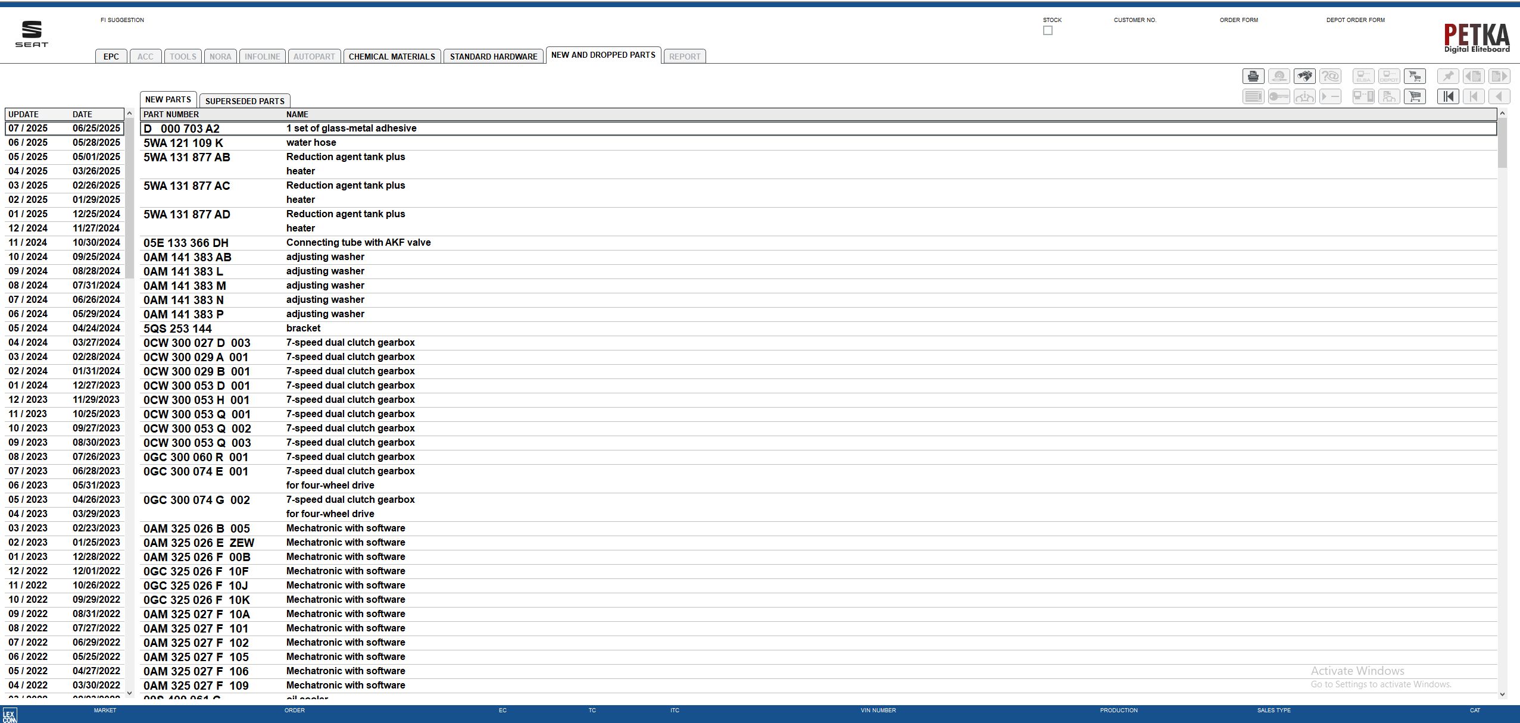
Task: Click the FI SUGGESTION link
Action: click(x=123, y=20)
